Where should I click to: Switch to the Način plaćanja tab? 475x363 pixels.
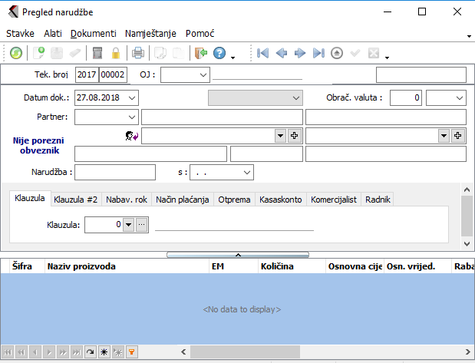pyautogui.click(x=182, y=199)
